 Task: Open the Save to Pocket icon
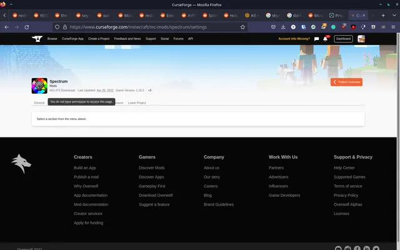pos(273,27)
